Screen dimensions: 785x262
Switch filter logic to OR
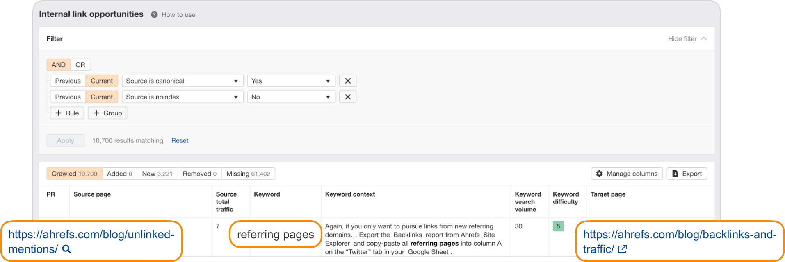[x=80, y=65]
